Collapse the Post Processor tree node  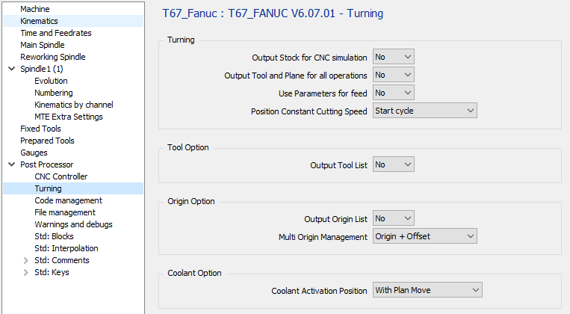[x=11, y=164]
